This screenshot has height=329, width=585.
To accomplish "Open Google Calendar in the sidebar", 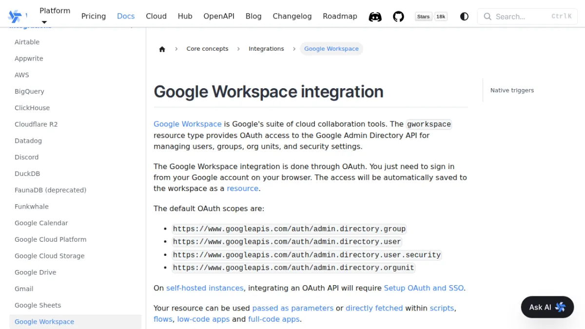I will pos(76,223).
